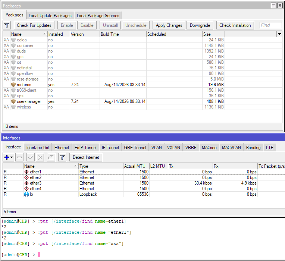
Task: Select the gps package icon
Action: pyautogui.click(x=13, y=57)
